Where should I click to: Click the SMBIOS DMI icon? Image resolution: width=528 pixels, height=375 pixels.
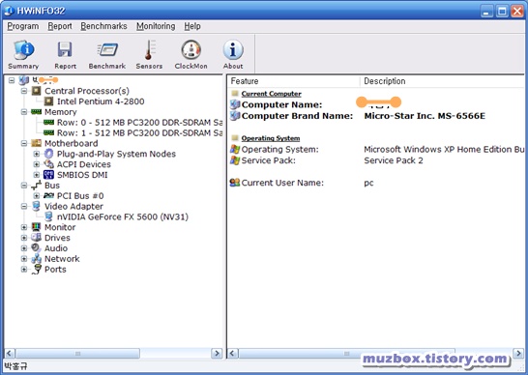pos(48,174)
